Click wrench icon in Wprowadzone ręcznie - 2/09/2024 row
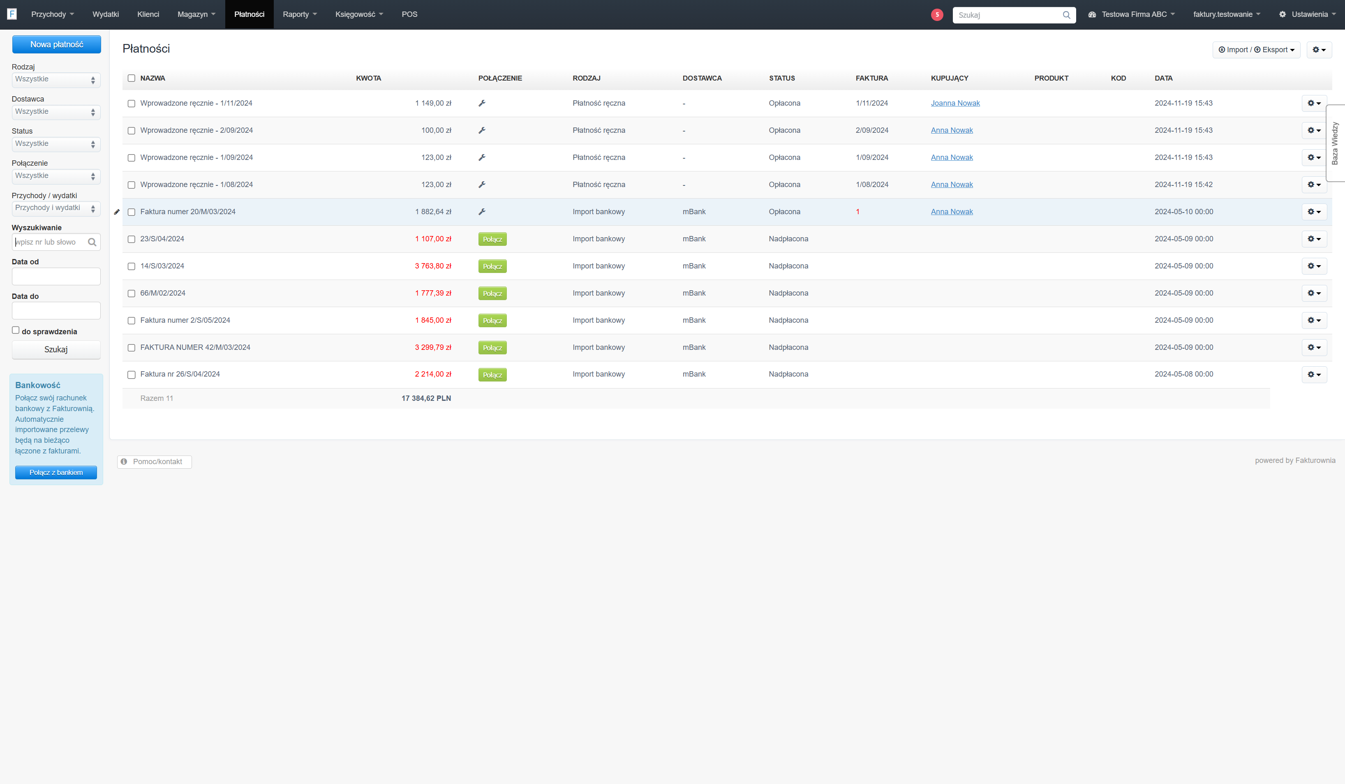 coord(482,130)
